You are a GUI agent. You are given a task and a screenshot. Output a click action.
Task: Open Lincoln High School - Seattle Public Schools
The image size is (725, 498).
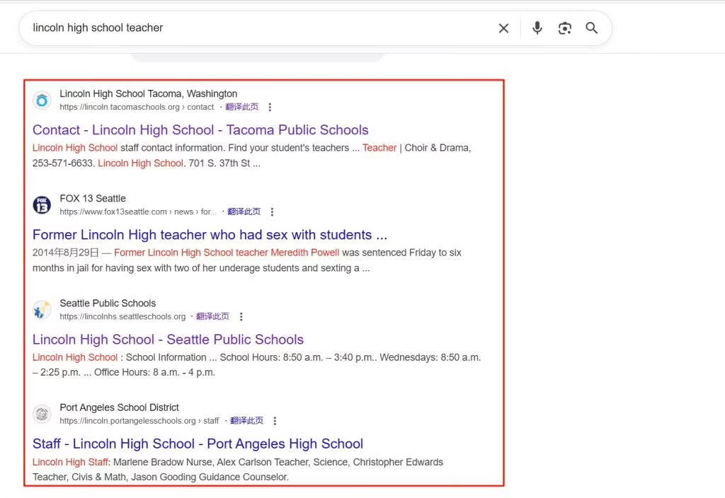(x=168, y=340)
